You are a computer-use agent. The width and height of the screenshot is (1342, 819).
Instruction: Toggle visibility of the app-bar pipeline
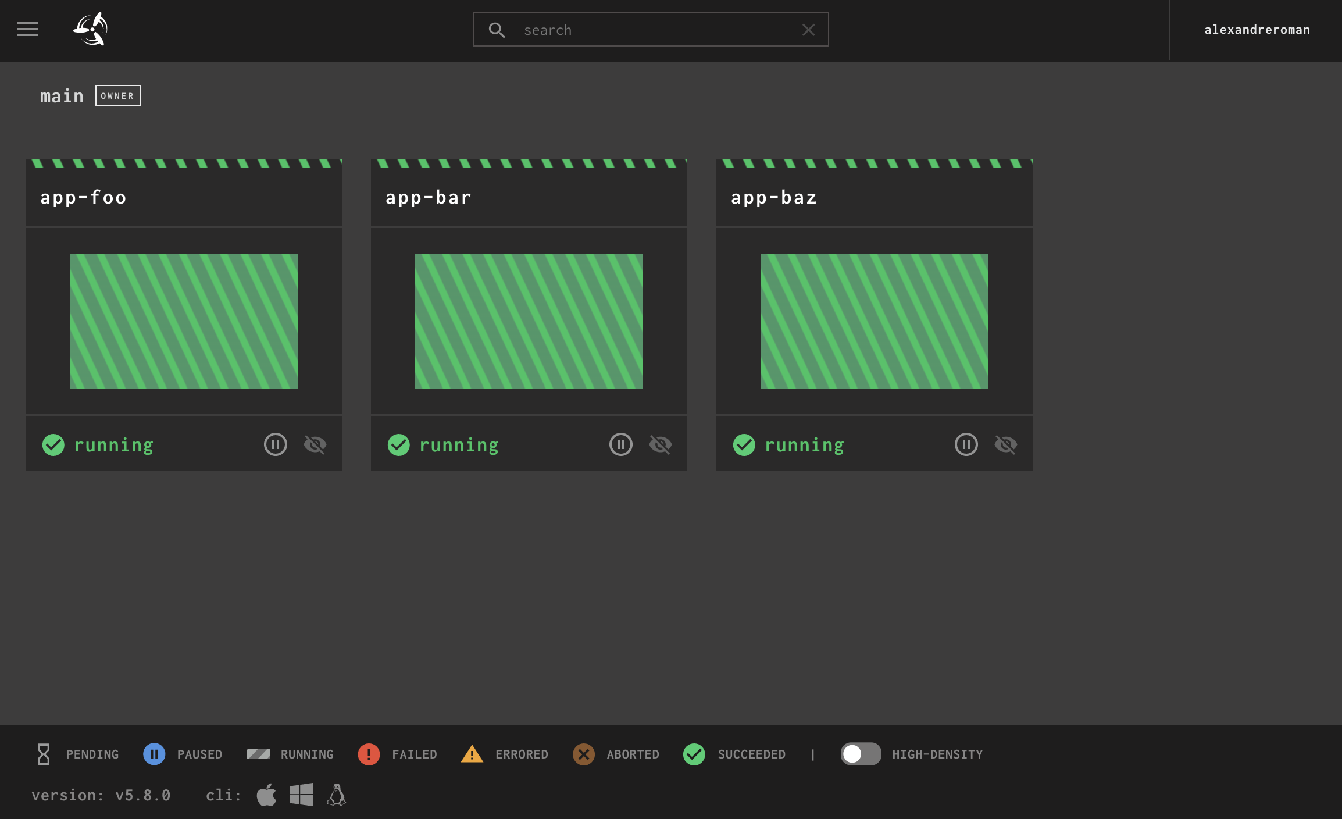pos(661,445)
